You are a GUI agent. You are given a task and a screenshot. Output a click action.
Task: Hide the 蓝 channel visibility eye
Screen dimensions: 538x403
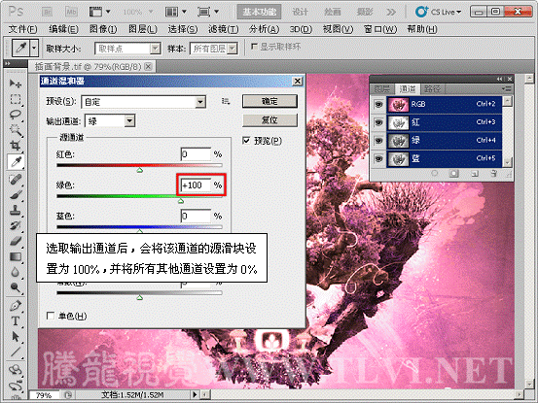pos(378,158)
